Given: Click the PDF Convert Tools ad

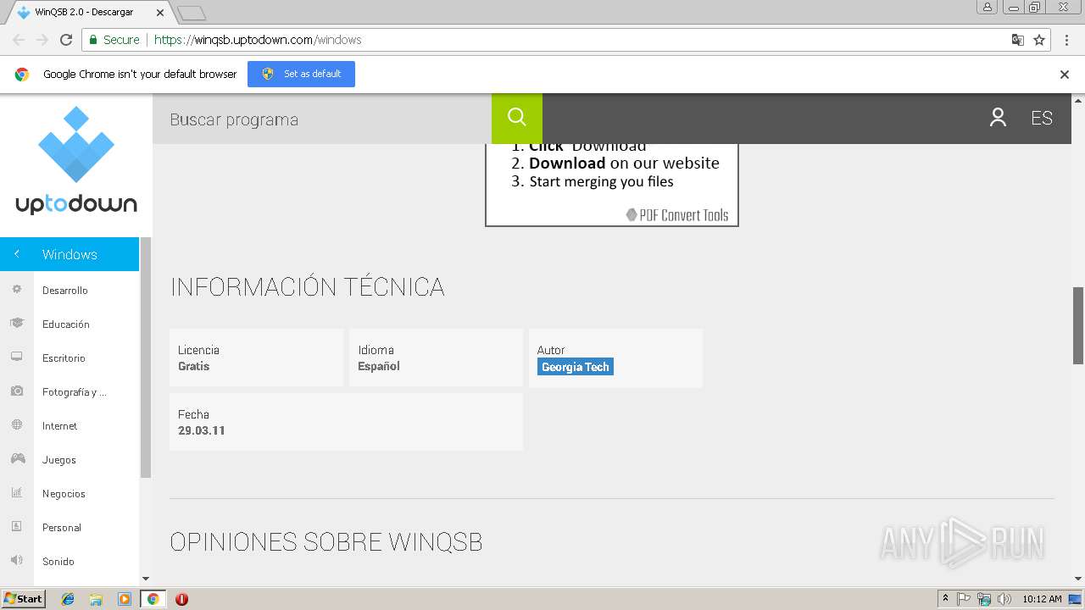Looking at the screenshot, I should (612, 185).
